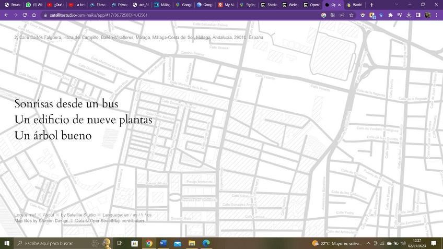Image resolution: width=443 pixels, height=249 pixels.
Task: Click the OpenStreetMap contributors link
Action: [x=115, y=221]
